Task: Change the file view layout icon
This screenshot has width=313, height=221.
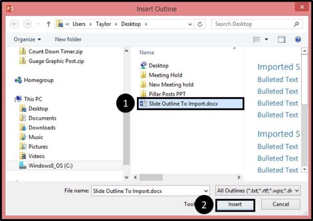Action: 256,39
